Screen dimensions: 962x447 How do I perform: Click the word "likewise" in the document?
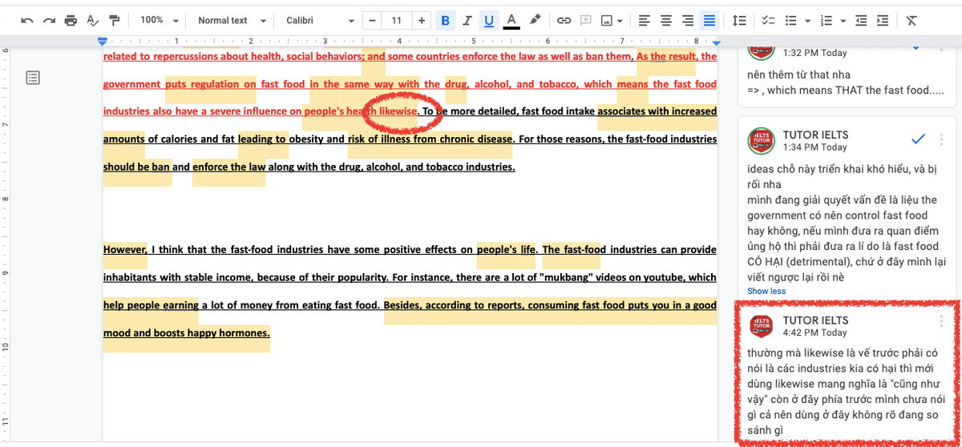click(398, 111)
